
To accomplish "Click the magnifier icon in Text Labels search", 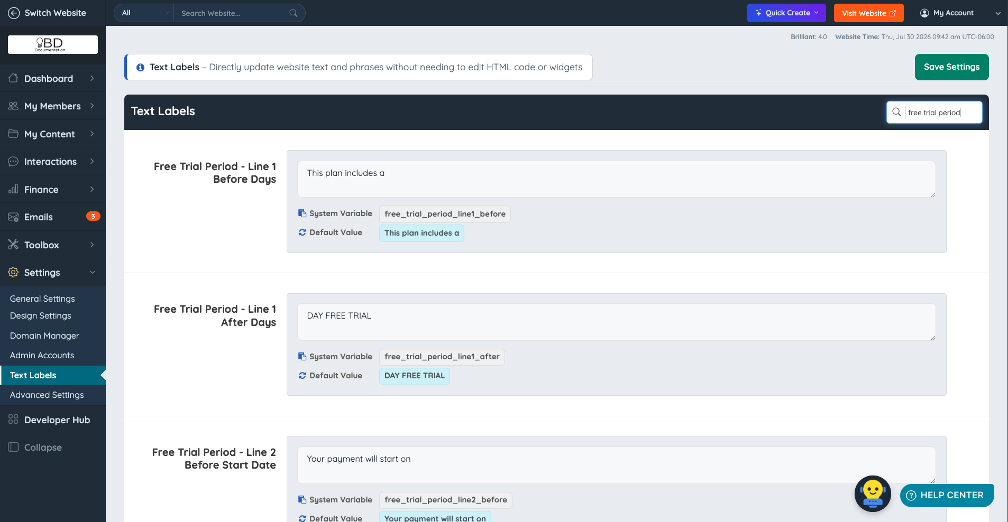I will (x=896, y=112).
